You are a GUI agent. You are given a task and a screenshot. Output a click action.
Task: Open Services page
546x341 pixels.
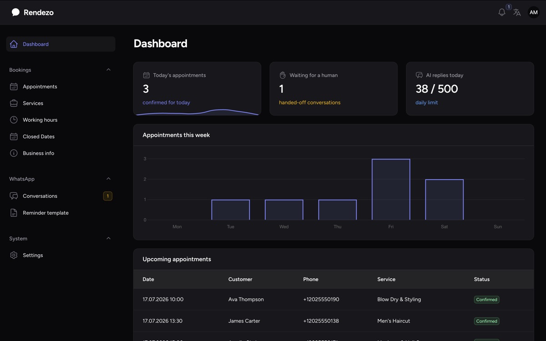[61, 103]
